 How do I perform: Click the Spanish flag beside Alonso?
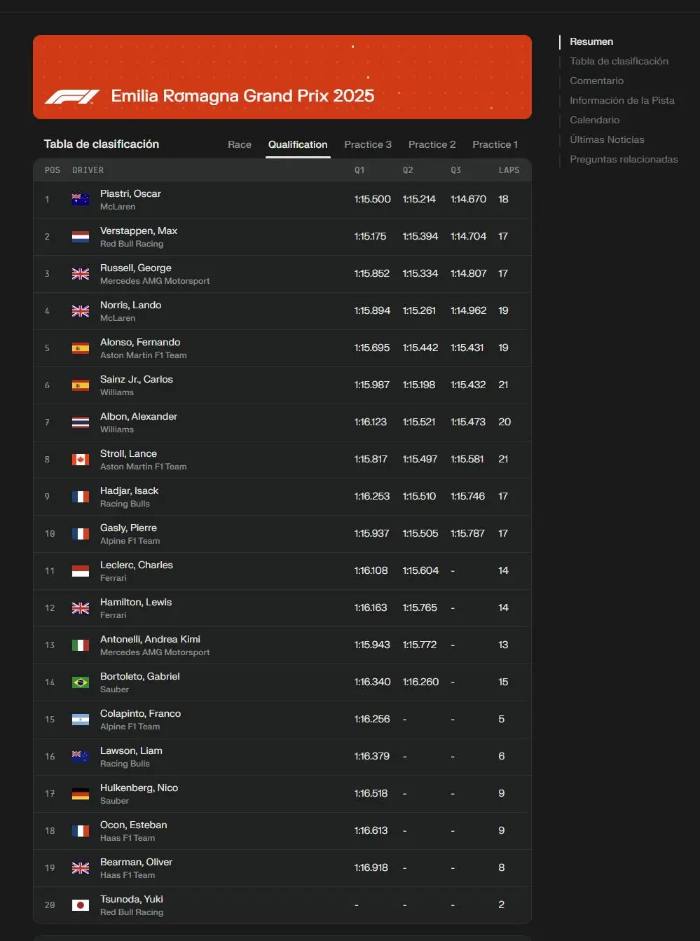[x=81, y=348]
